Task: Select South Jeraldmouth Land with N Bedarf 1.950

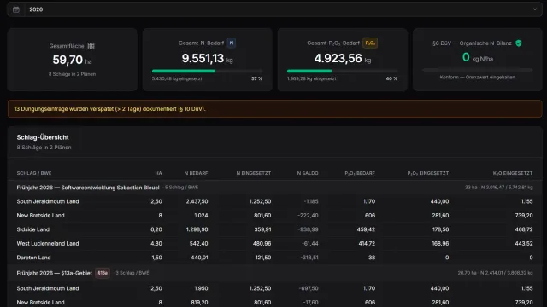Action: click(x=274, y=288)
